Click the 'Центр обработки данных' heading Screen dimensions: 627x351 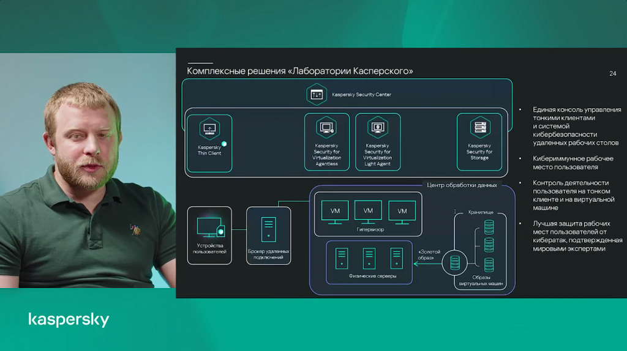(462, 185)
